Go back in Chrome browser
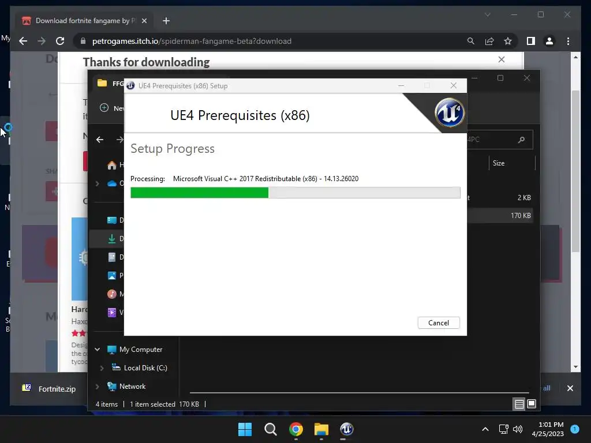Image resolution: width=591 pixels, height=443 pixels. coord(23,41)
